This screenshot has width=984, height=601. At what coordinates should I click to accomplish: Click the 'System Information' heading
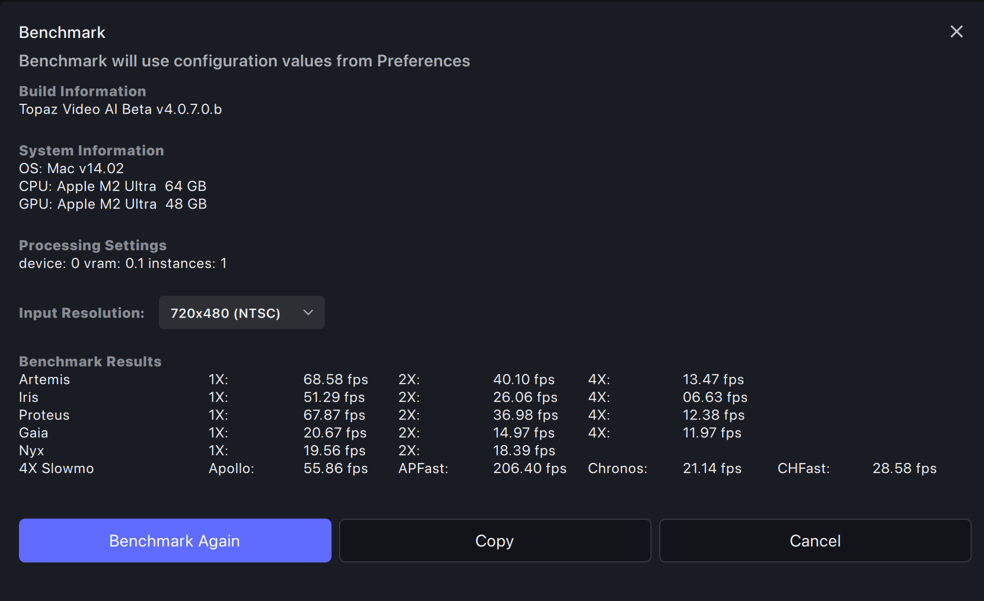pos(91,151)
